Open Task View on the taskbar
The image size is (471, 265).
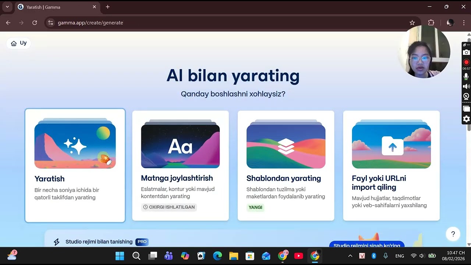coord(153,256)
